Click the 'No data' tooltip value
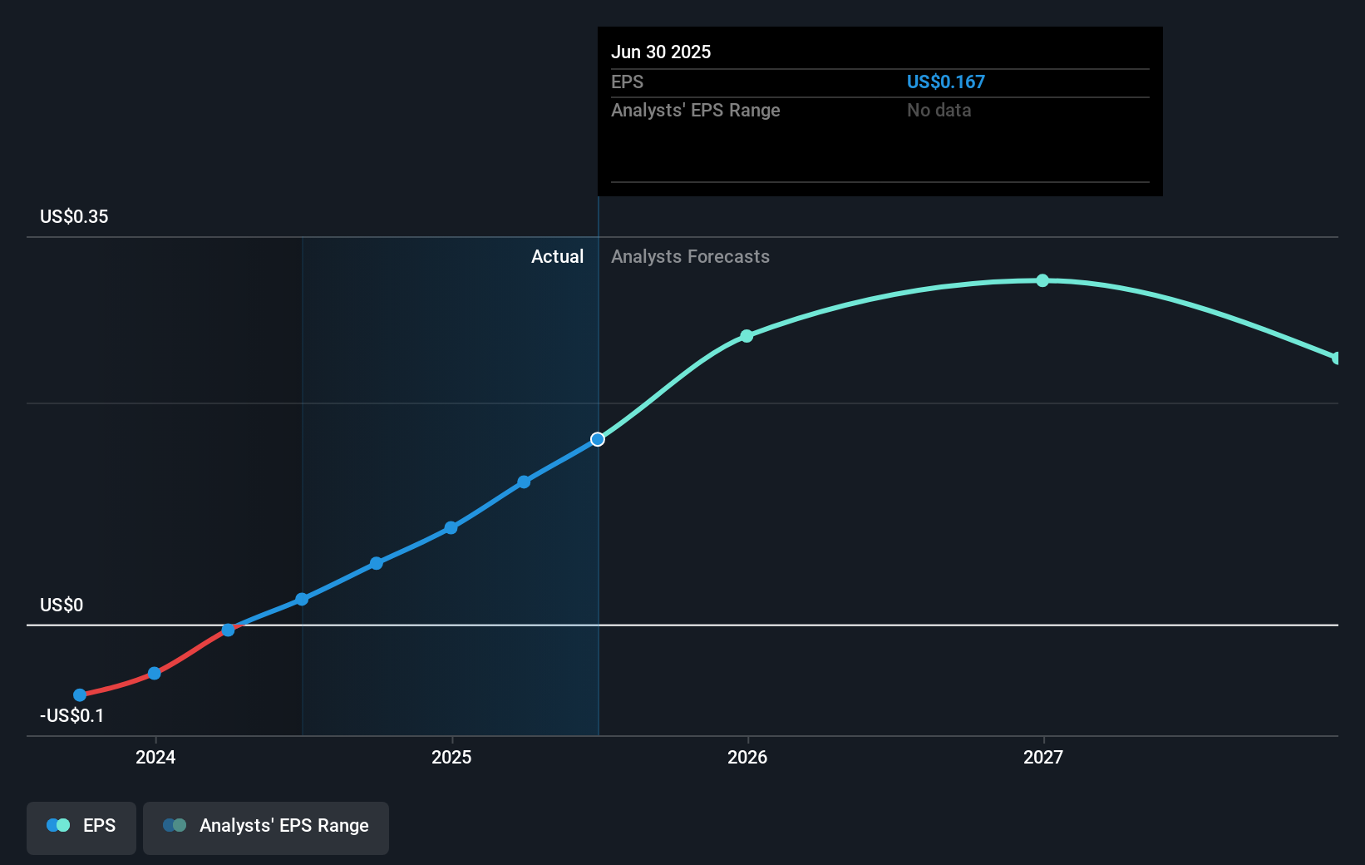Image resolution: width=1365 pixels, height=865 pixels. point(939,110)
